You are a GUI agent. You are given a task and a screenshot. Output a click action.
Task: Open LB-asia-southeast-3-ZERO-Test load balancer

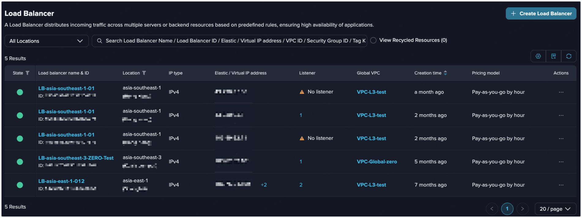coord(76,158)
